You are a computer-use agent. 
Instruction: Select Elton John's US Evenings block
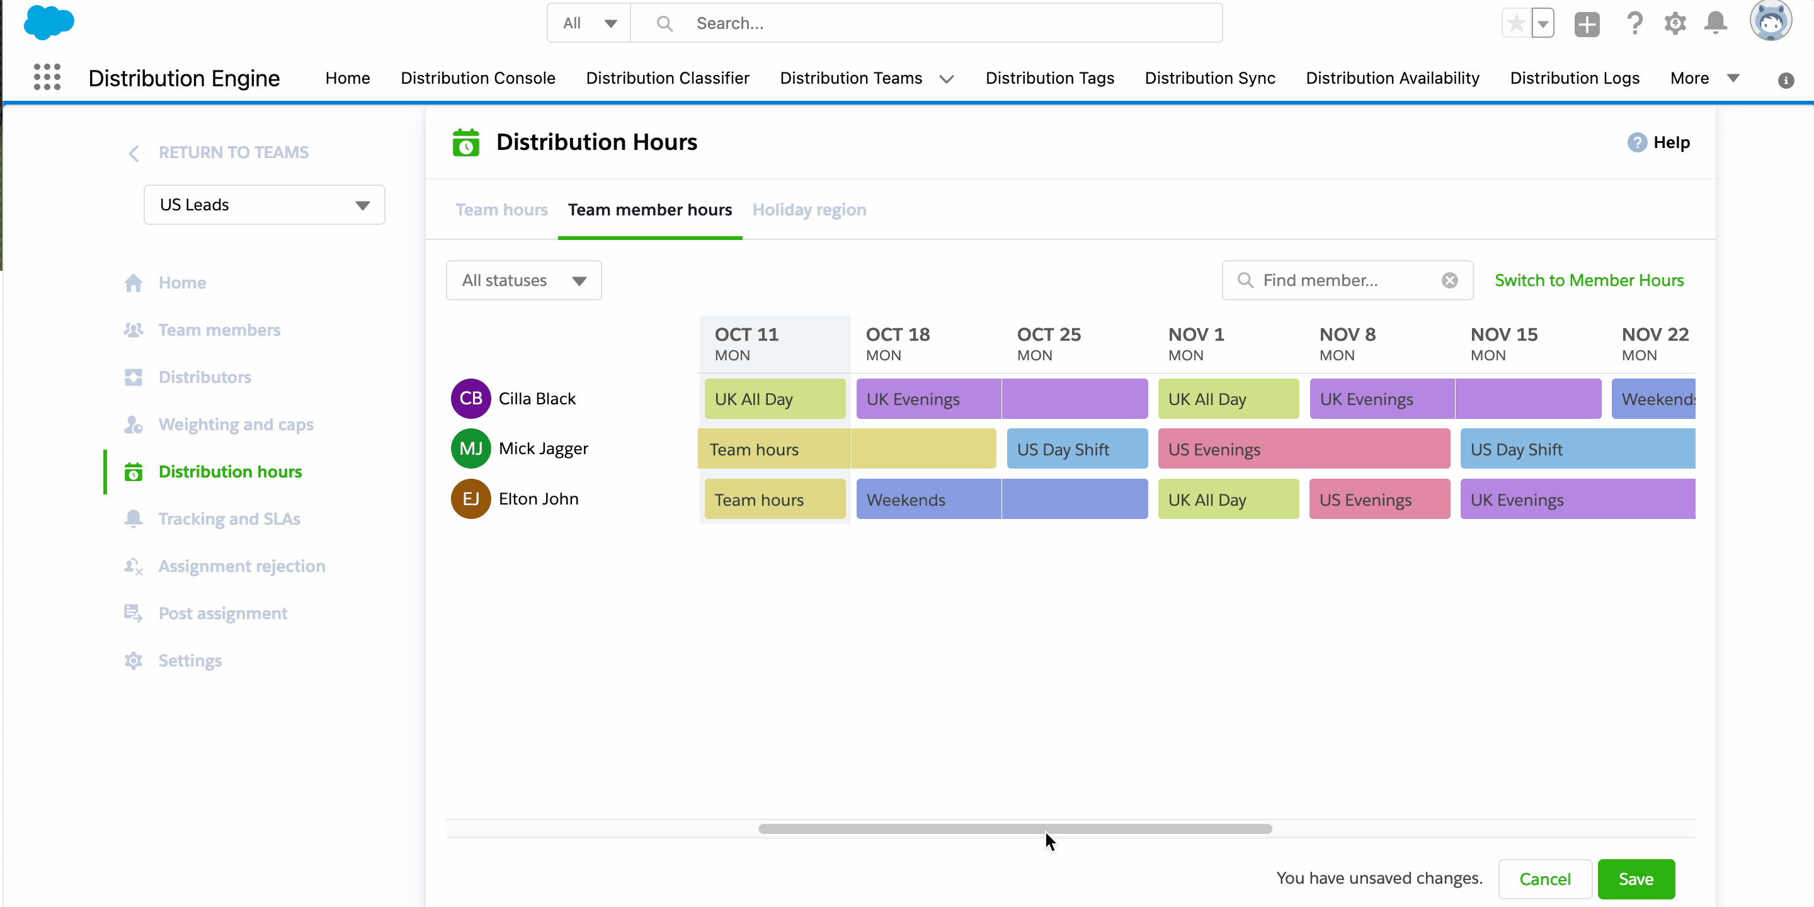1379,499
